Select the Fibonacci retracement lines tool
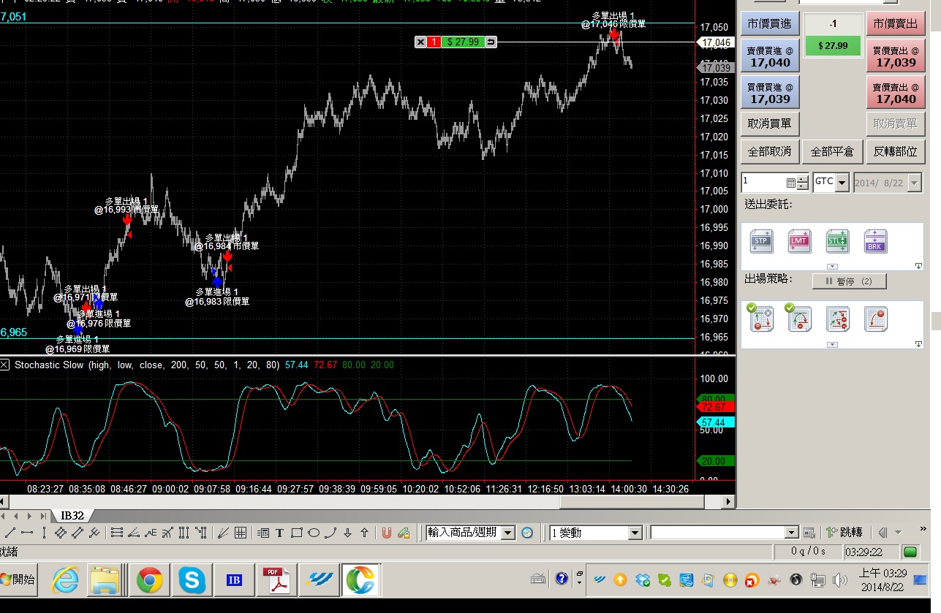 [116, 533]
